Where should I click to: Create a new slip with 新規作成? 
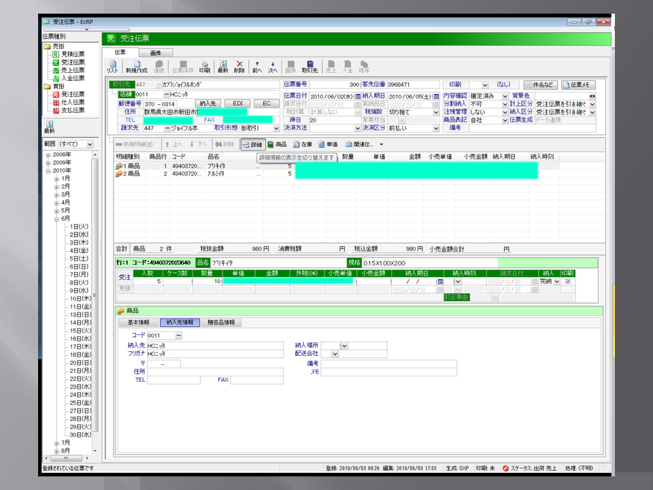tap(136, 65)
